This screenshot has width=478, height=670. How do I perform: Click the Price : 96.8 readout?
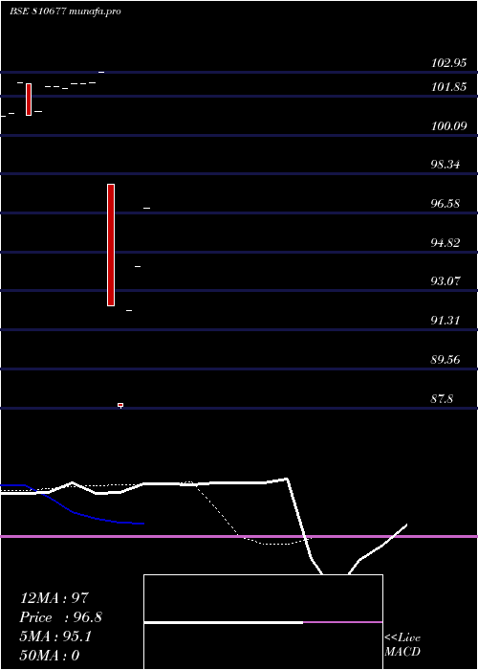tap(60, 617)
